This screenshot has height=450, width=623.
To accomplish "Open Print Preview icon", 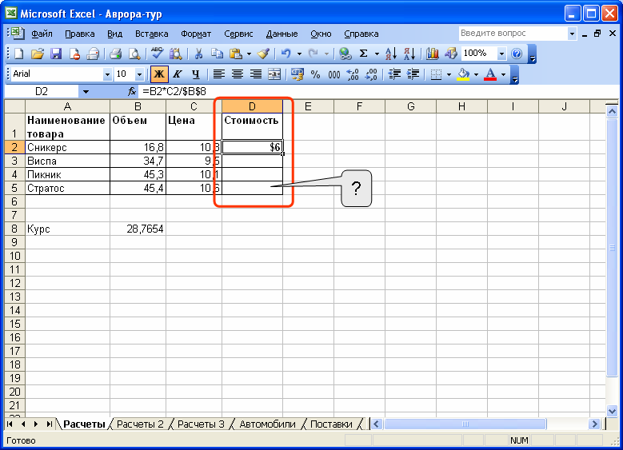I will pyautogui.click(x=134, y=54).
